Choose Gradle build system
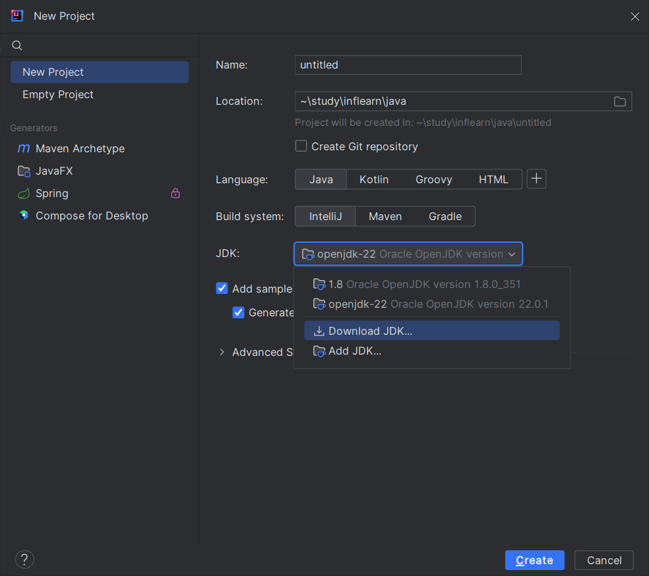 coord(445,216)
